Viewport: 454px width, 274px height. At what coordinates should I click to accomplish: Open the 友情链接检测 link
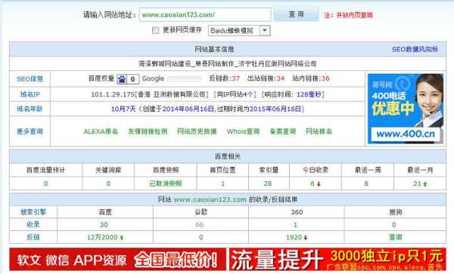pyautogui.click(x=148, y=131)
